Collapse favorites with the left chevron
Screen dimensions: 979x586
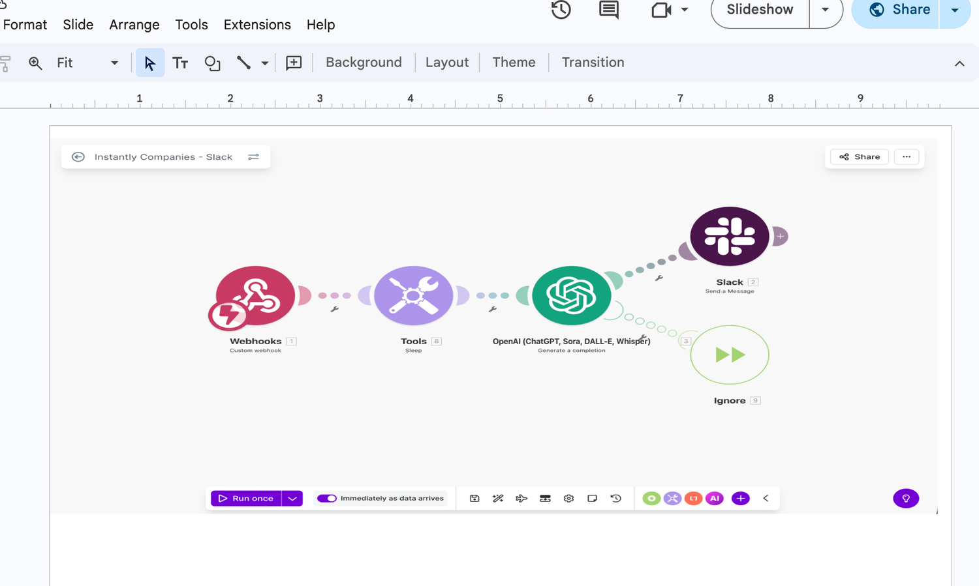(x=766, y=499)
